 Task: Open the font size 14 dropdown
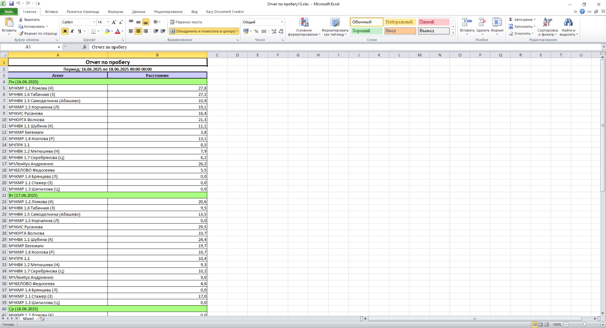108,22
